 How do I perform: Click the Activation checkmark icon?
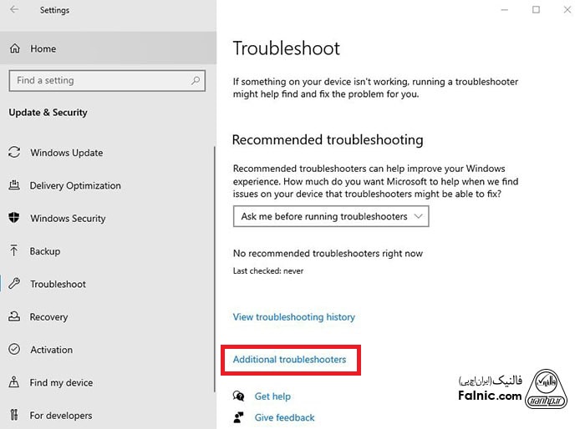click(14, 350)
